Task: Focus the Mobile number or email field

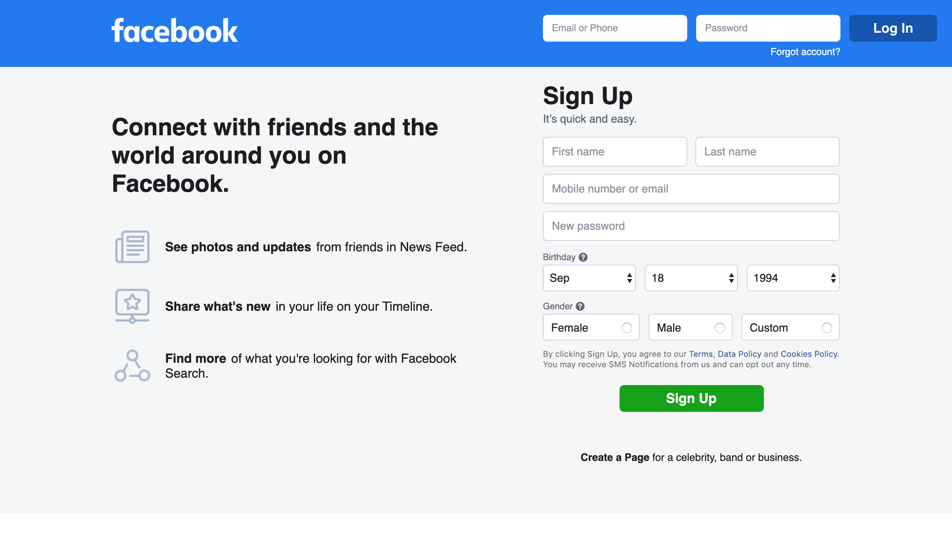Action: [691, 189]
